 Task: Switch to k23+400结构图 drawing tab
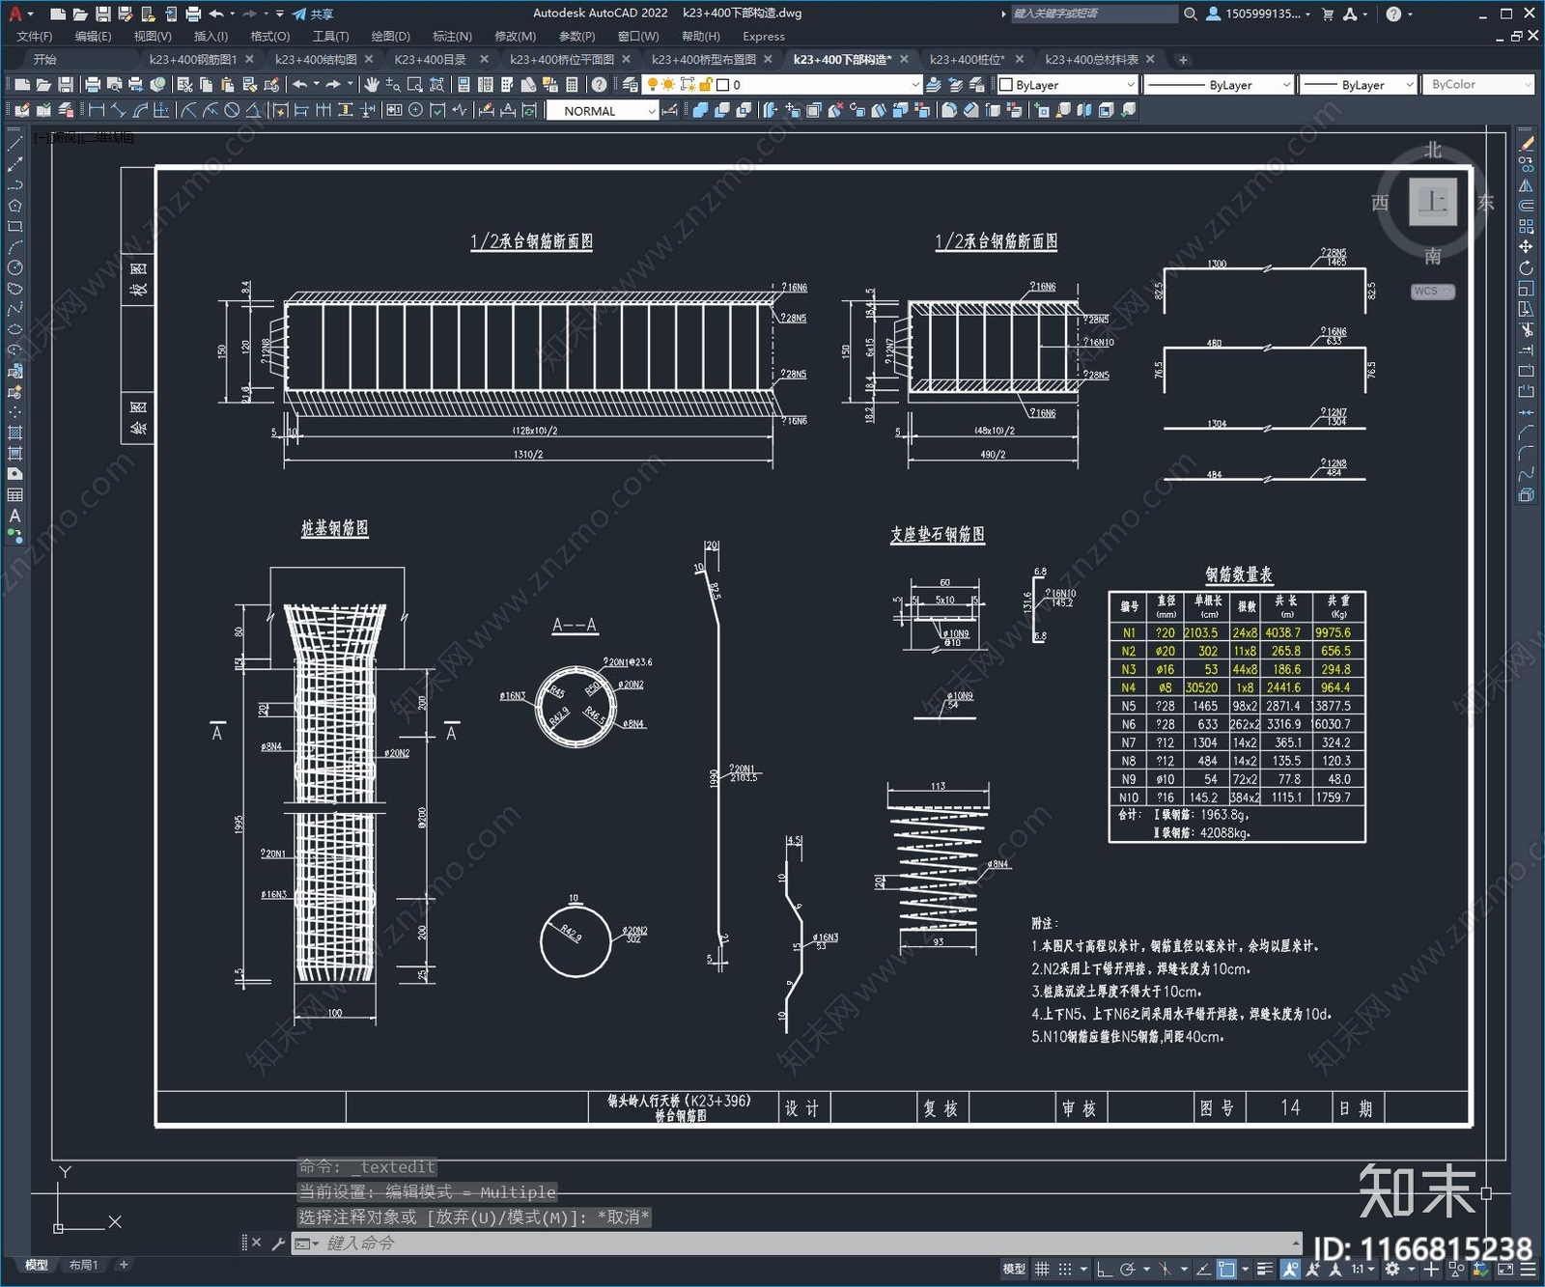point(316,59)
